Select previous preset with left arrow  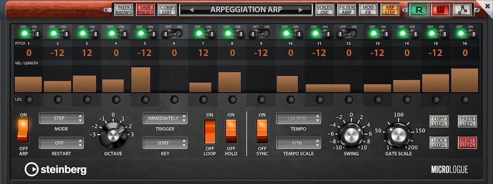(191, 10)
